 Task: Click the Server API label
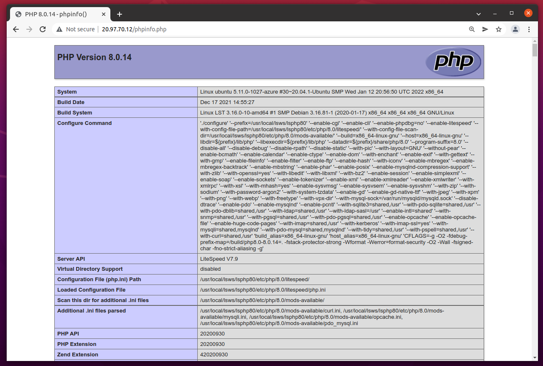71,259
